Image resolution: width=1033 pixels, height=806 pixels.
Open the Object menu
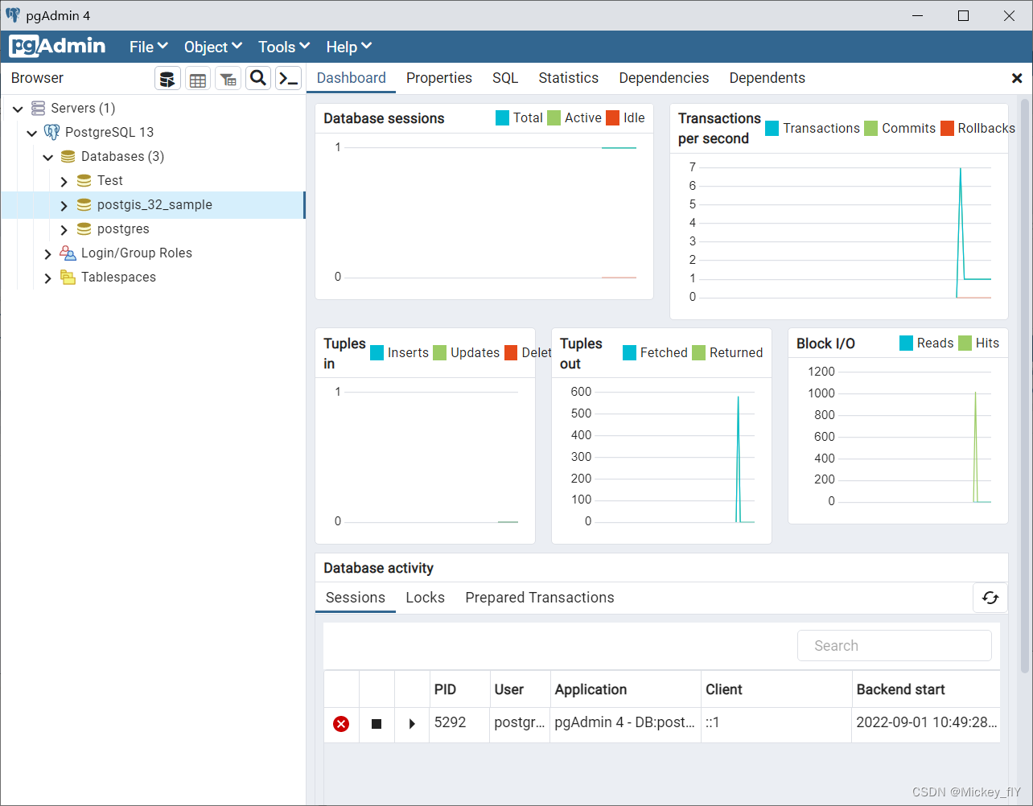(x=212, y=47)
